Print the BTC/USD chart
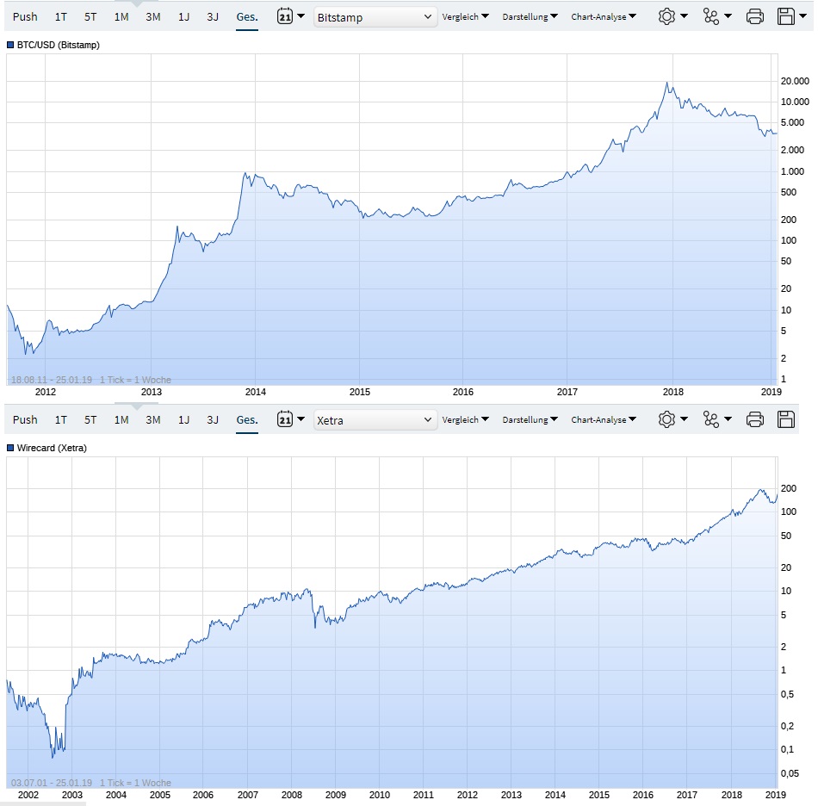The height and width of the screenshot is (806, 818). (x=754, y=16)
